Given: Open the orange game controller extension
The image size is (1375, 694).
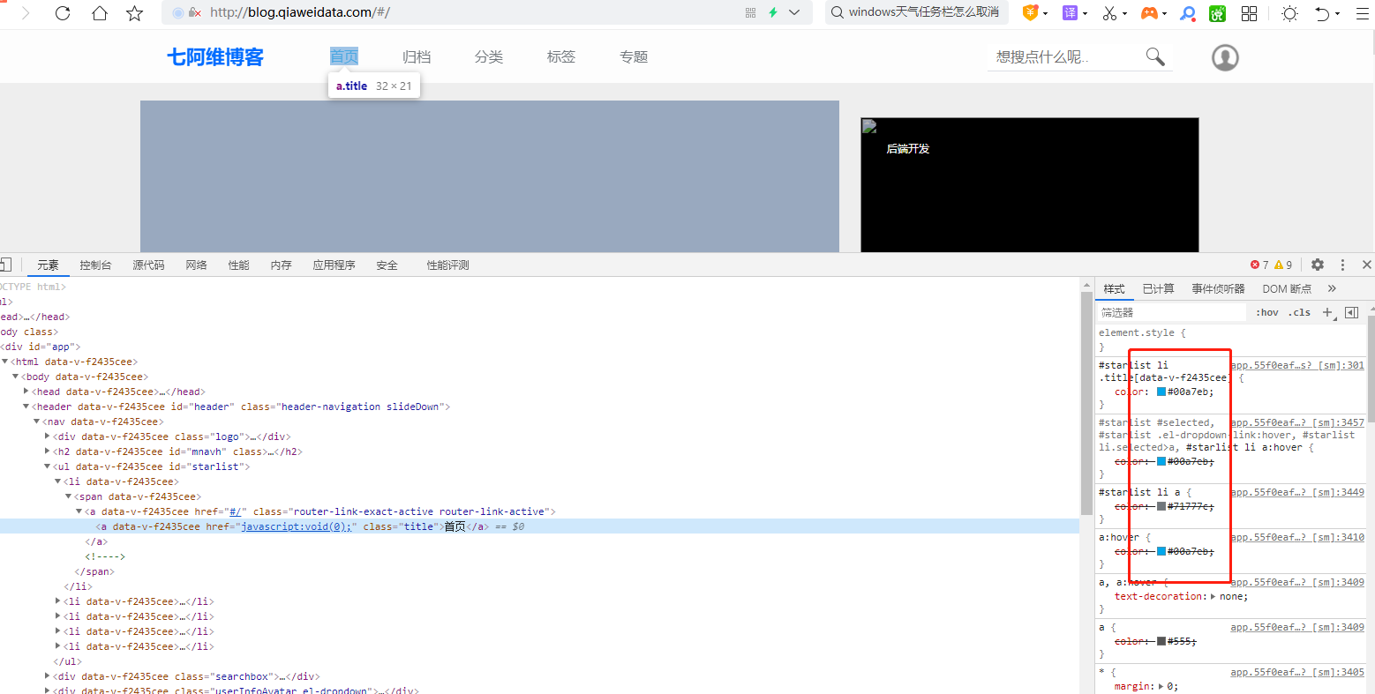Looking at the screenshot, I should 1148,12.
